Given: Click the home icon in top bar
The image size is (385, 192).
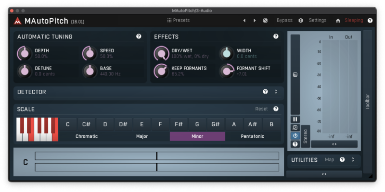Looking at the screenshot, I should (x=338, y=21).
